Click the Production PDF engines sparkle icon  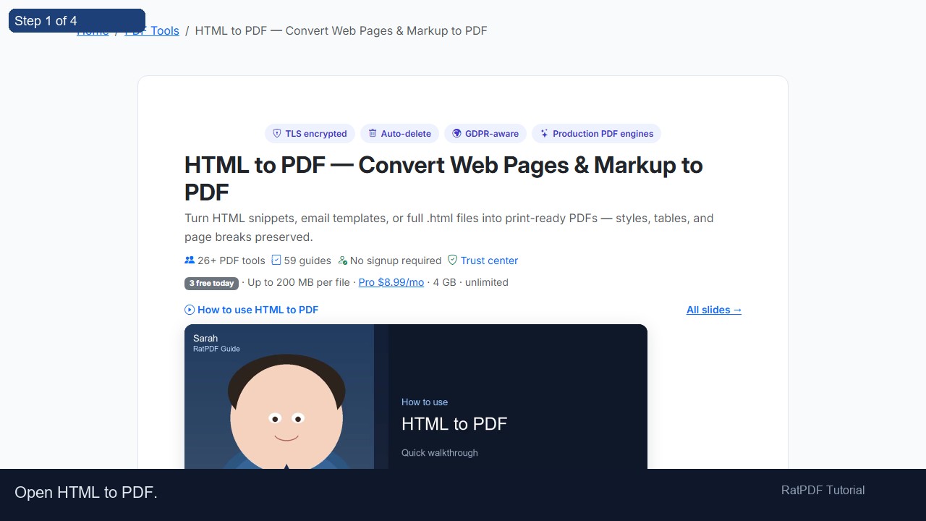544,133
